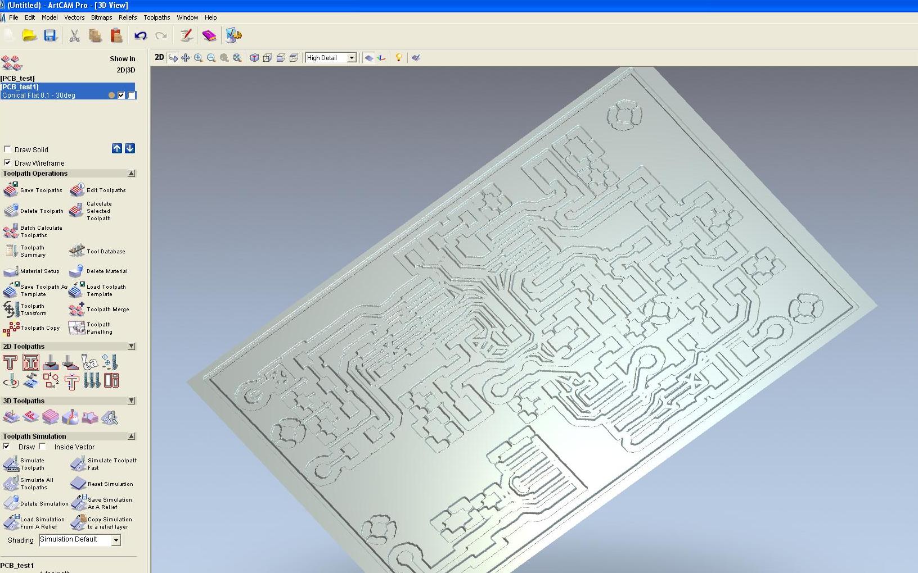Open Batch Calculate Toolpaths
Viewport: 918px width, 573px height.
click(33, 231)
